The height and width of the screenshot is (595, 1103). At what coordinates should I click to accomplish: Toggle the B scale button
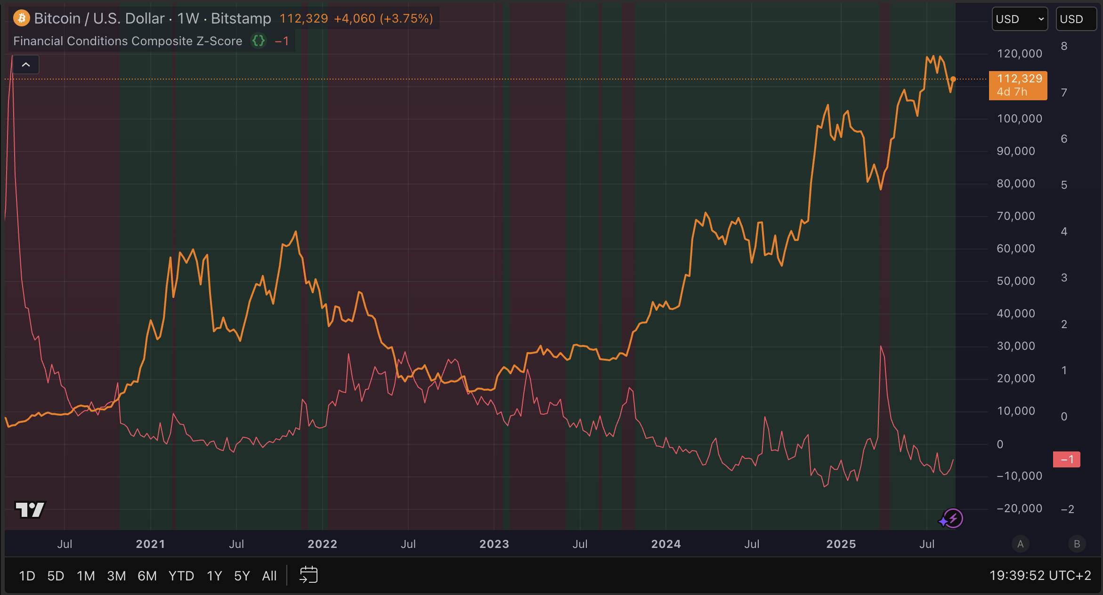tap(1077, 544)
